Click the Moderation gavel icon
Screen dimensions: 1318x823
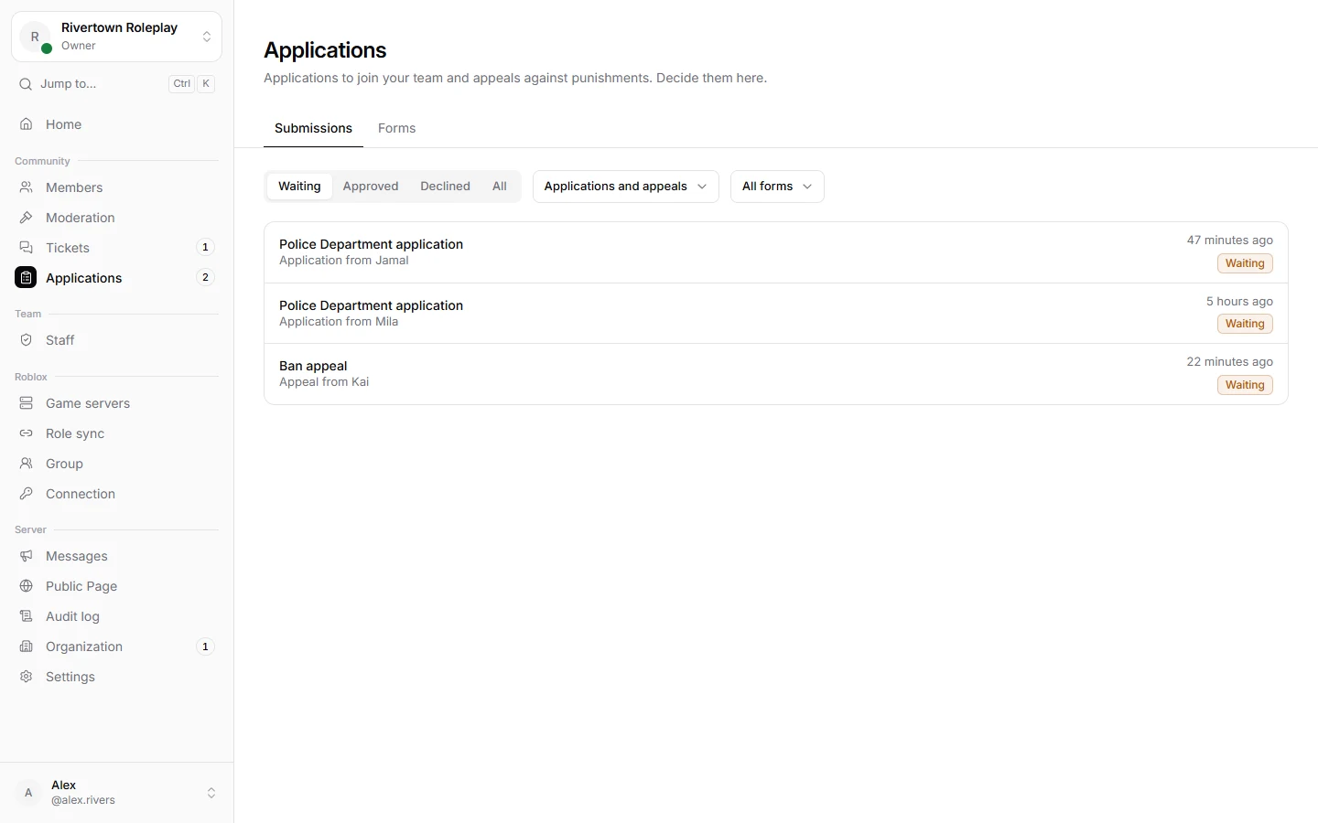(x=27, y=218)
